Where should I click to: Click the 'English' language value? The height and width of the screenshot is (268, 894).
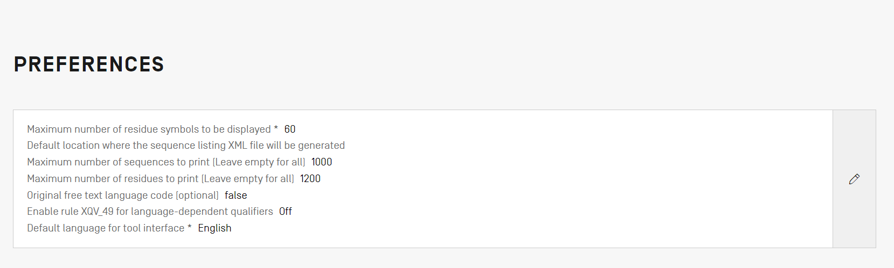point(214,228)
